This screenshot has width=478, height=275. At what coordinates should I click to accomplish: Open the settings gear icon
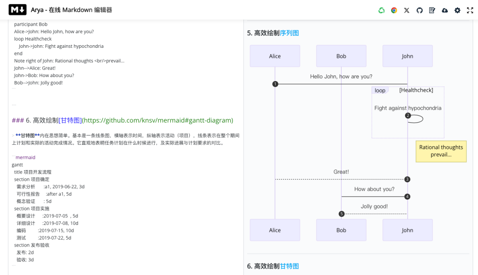[x=457, y=10]
